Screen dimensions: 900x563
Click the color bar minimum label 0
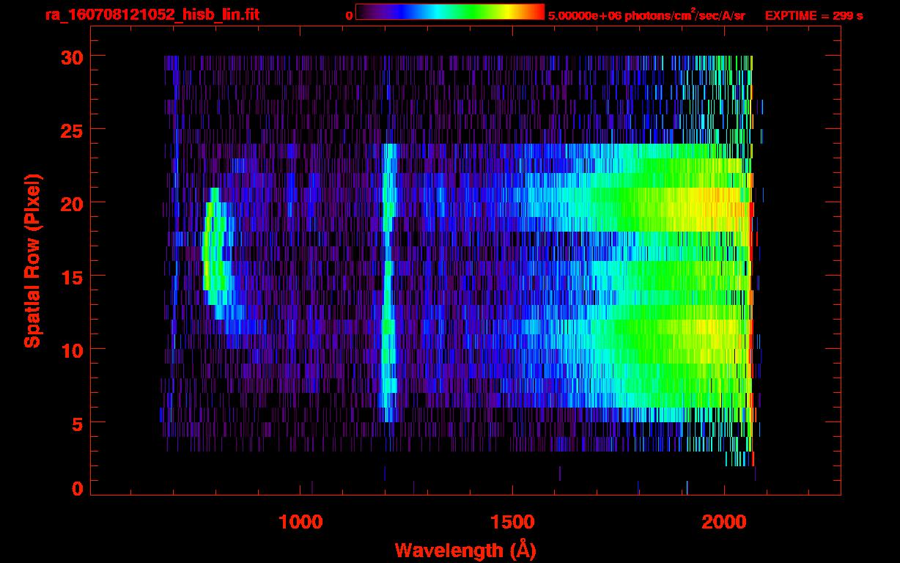350,15
